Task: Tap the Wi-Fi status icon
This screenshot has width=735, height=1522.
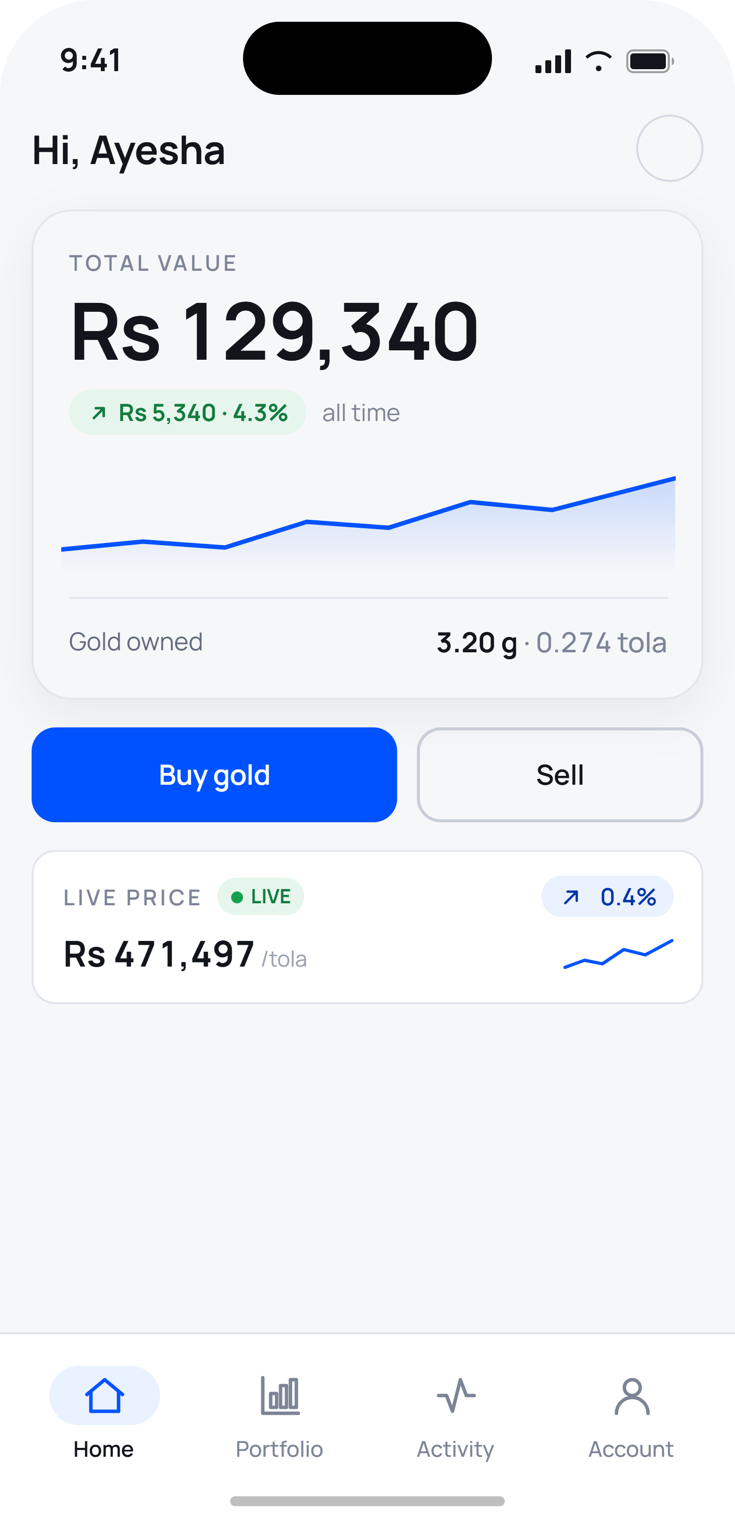Action: point(599,61)
